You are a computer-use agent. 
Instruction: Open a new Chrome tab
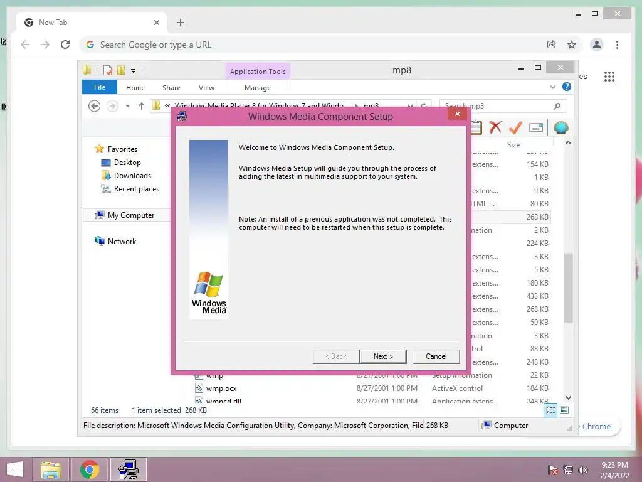tap(180, 23)
